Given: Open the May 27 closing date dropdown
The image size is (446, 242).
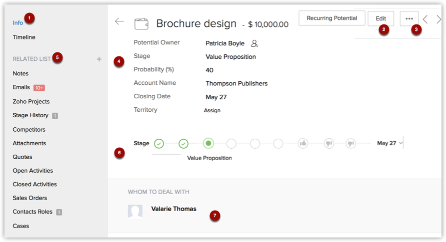Looking at the screenshot, I should tap(400, 143).
